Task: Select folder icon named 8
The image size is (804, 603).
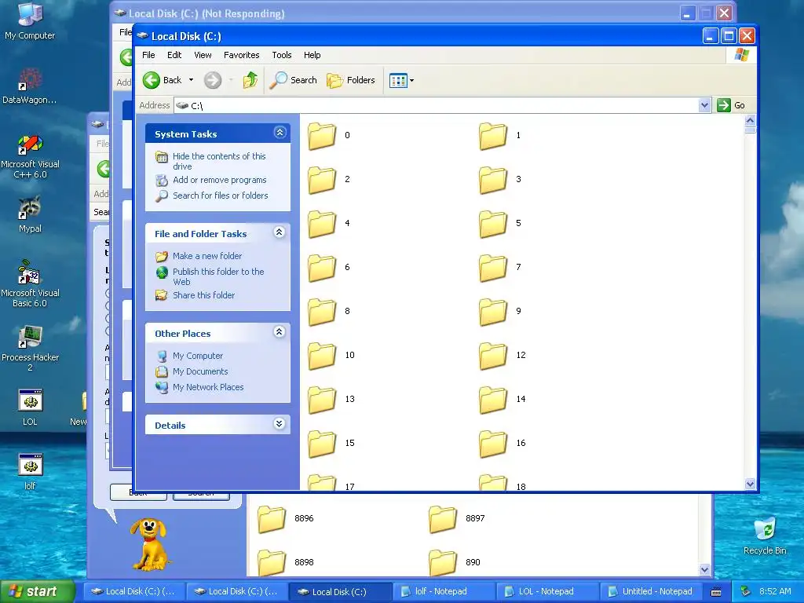Action: click(x=322, y=312)
